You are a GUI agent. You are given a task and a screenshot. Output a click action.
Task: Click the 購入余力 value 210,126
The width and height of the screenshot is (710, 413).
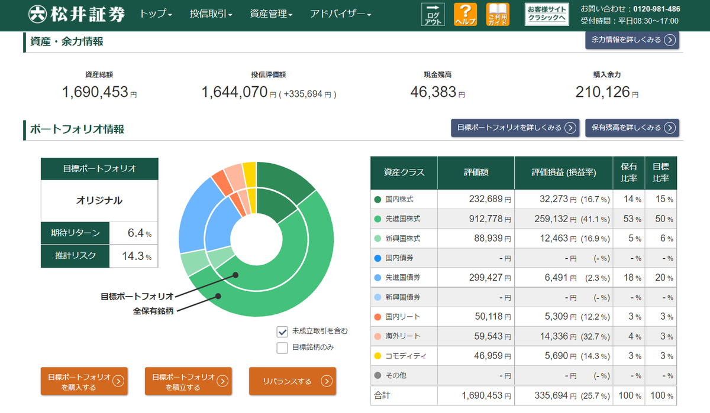pos(602,92)
